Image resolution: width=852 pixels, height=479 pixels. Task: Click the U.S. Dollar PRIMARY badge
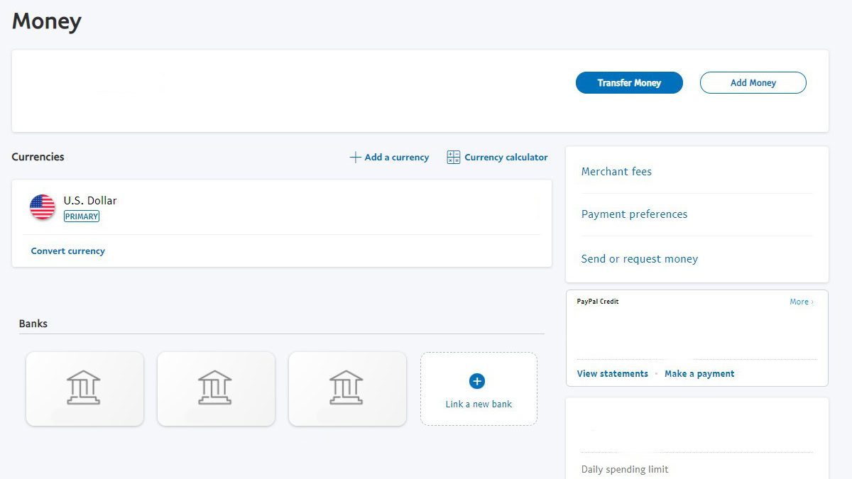click(82, 216)
